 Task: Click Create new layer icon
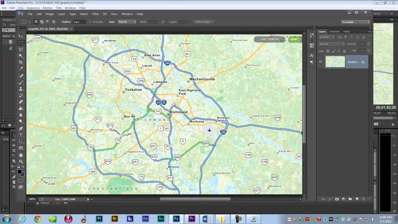[357, 199]
